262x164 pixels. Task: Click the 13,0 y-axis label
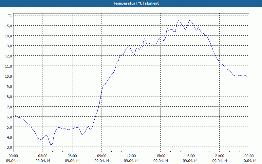9,46
